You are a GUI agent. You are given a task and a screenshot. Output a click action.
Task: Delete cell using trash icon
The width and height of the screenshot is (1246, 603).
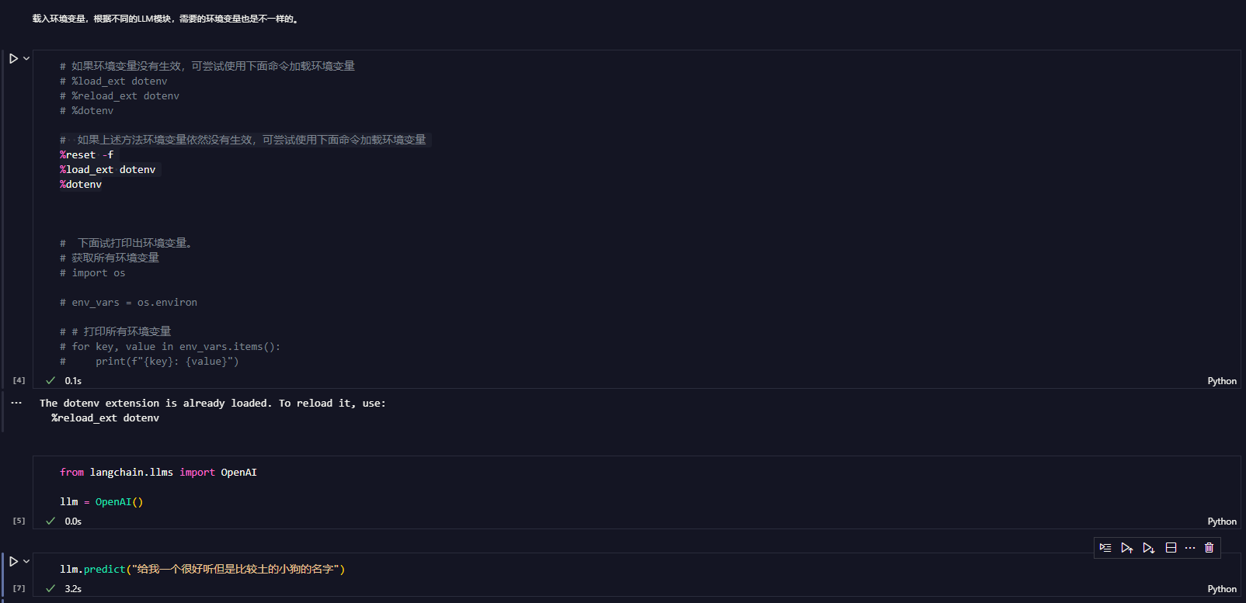click(1209, 548)
